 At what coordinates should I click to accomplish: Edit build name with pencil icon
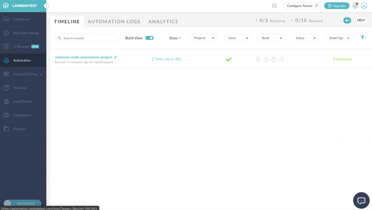point(116,57)
